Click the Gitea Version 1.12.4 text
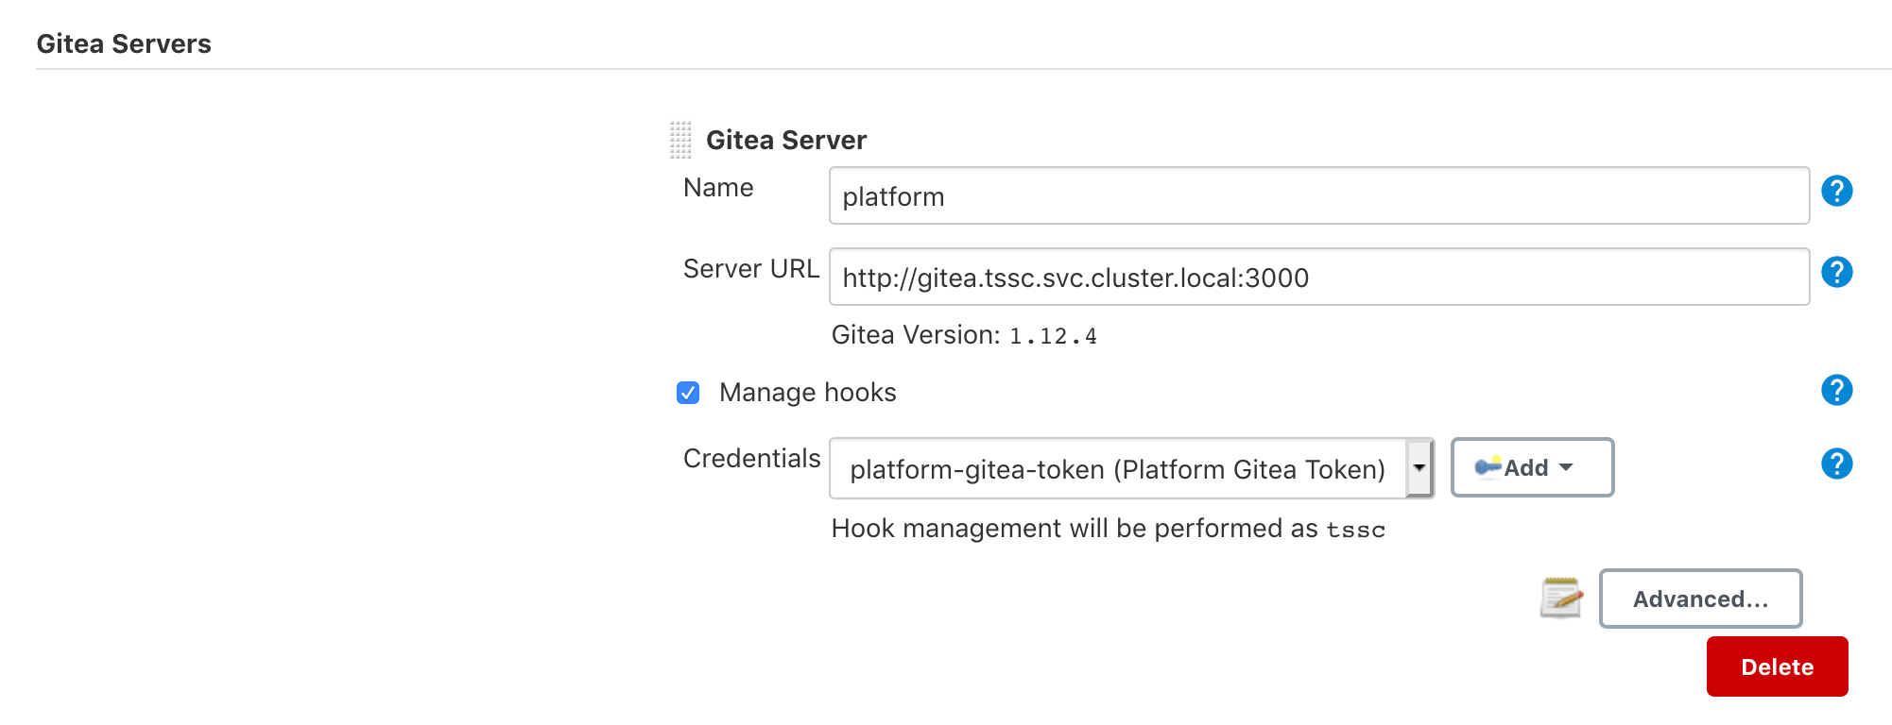The width and height of the screenshot is (1892, 725). 964,335
